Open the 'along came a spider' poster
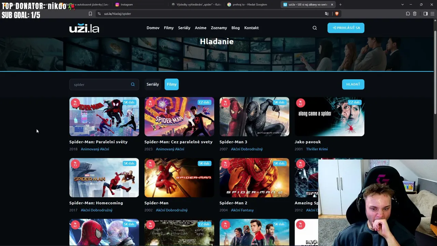437x246 pixels. coord(329,117)
